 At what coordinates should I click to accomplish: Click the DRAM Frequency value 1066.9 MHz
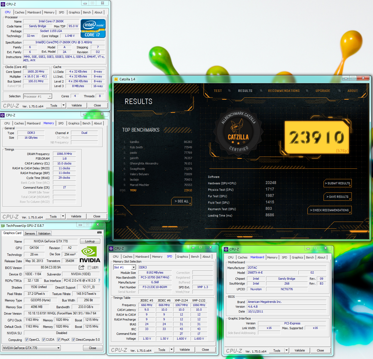tap(64, 154)
